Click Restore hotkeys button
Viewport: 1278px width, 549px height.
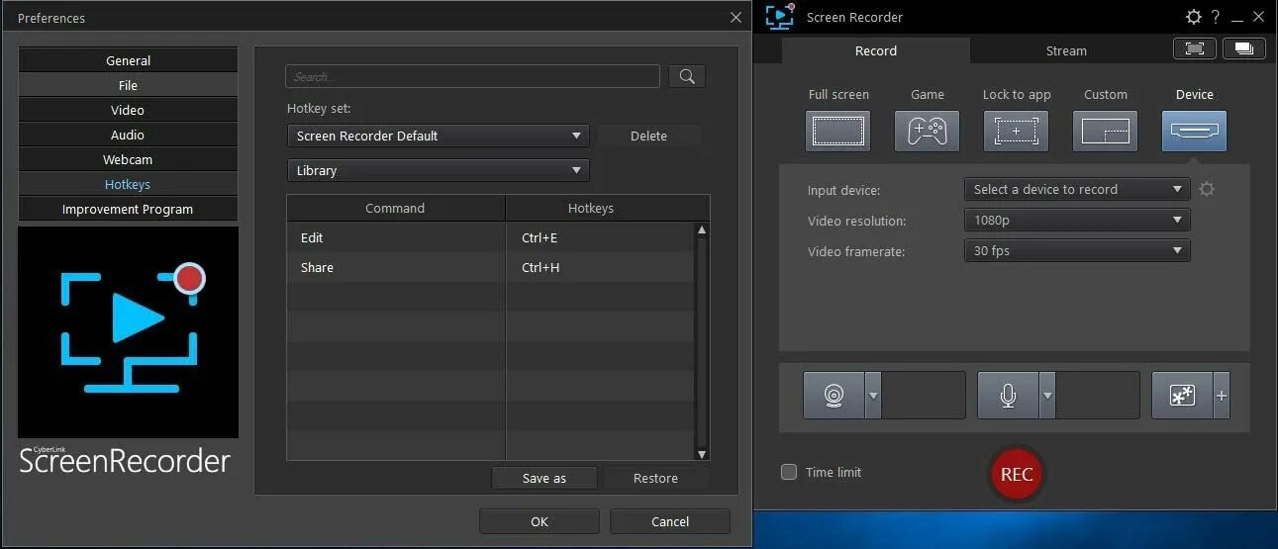point(655,478)
